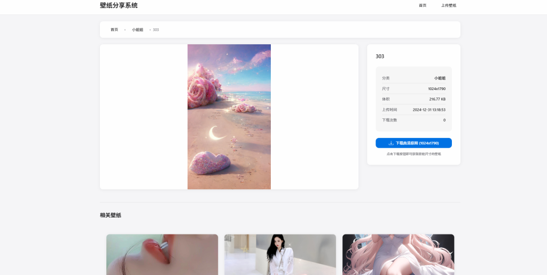Click the 下载次数 count row
547x275 pixels.
(x=413, y=120)
